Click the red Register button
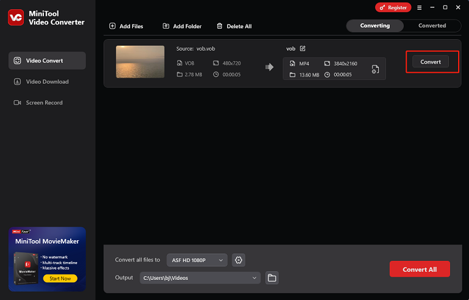 coord(393,7)
